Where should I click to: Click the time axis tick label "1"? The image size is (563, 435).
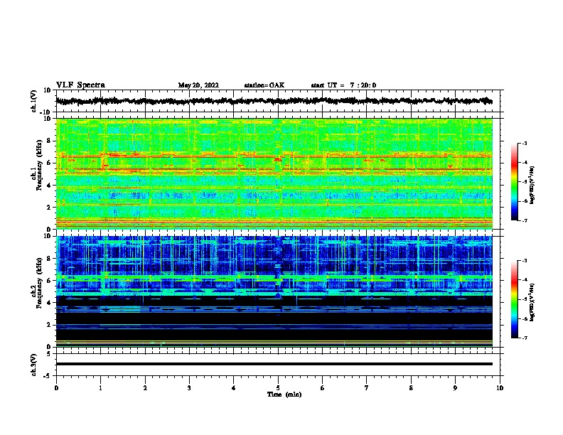[100, 388]
